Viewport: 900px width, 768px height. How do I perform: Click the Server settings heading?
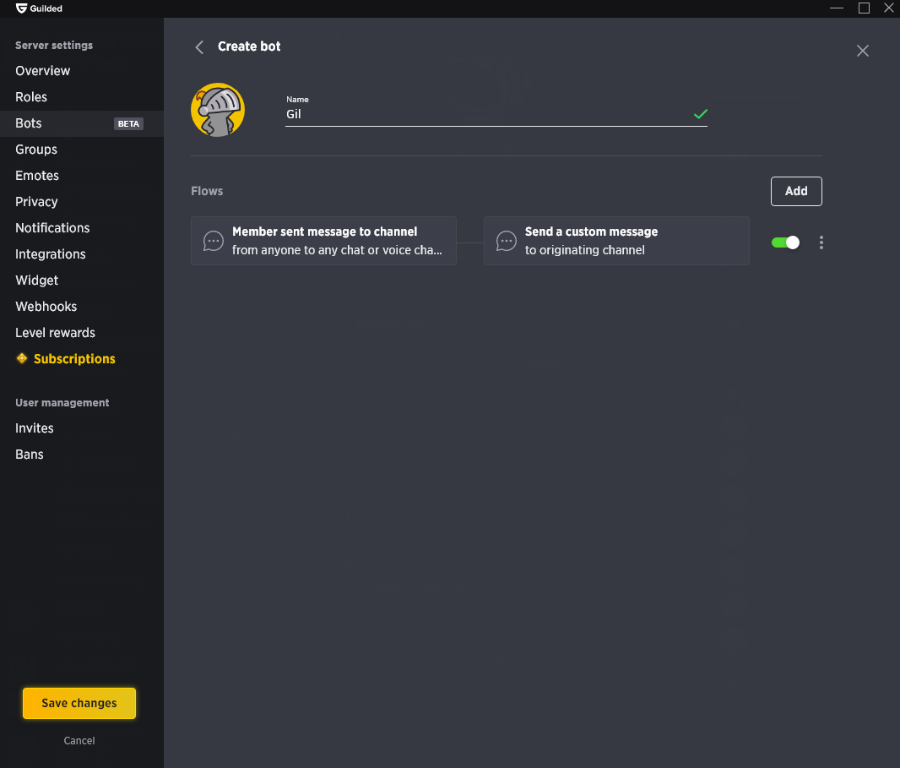pyautogui.click(x=54, y=46)
